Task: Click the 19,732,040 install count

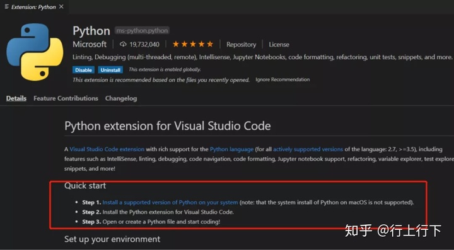Action: [x=144, y=45]
